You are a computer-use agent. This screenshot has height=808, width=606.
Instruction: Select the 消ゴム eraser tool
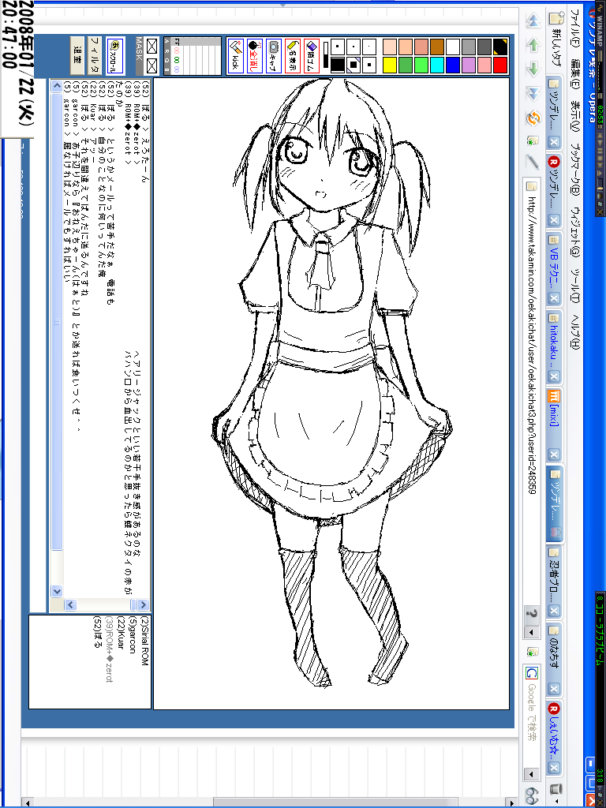(x=312, y=55)
